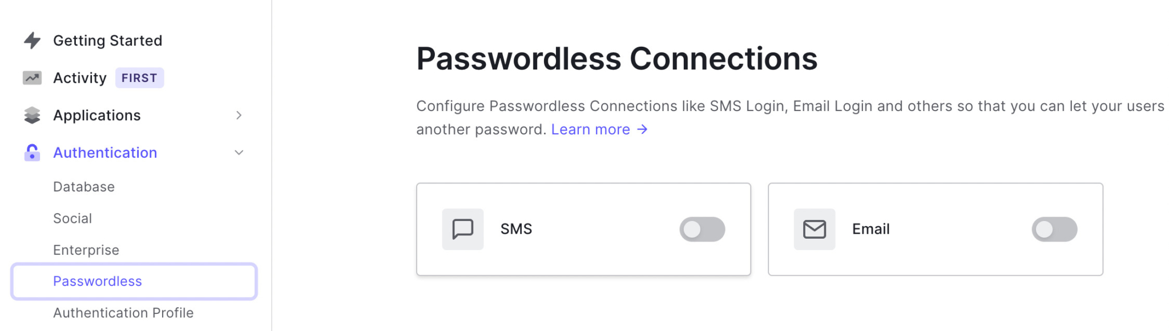The height and width of the screenshot is (331, 1169).
Task: Open the Database connections page
Action: pos(84,186)
